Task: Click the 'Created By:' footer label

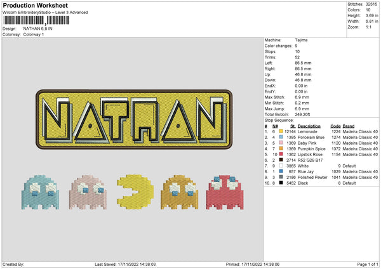Action: [13, 264]
